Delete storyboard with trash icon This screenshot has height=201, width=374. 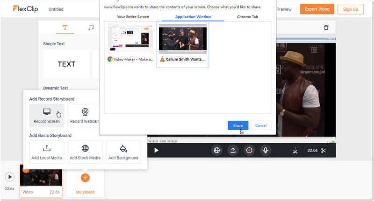pos(326,28)
